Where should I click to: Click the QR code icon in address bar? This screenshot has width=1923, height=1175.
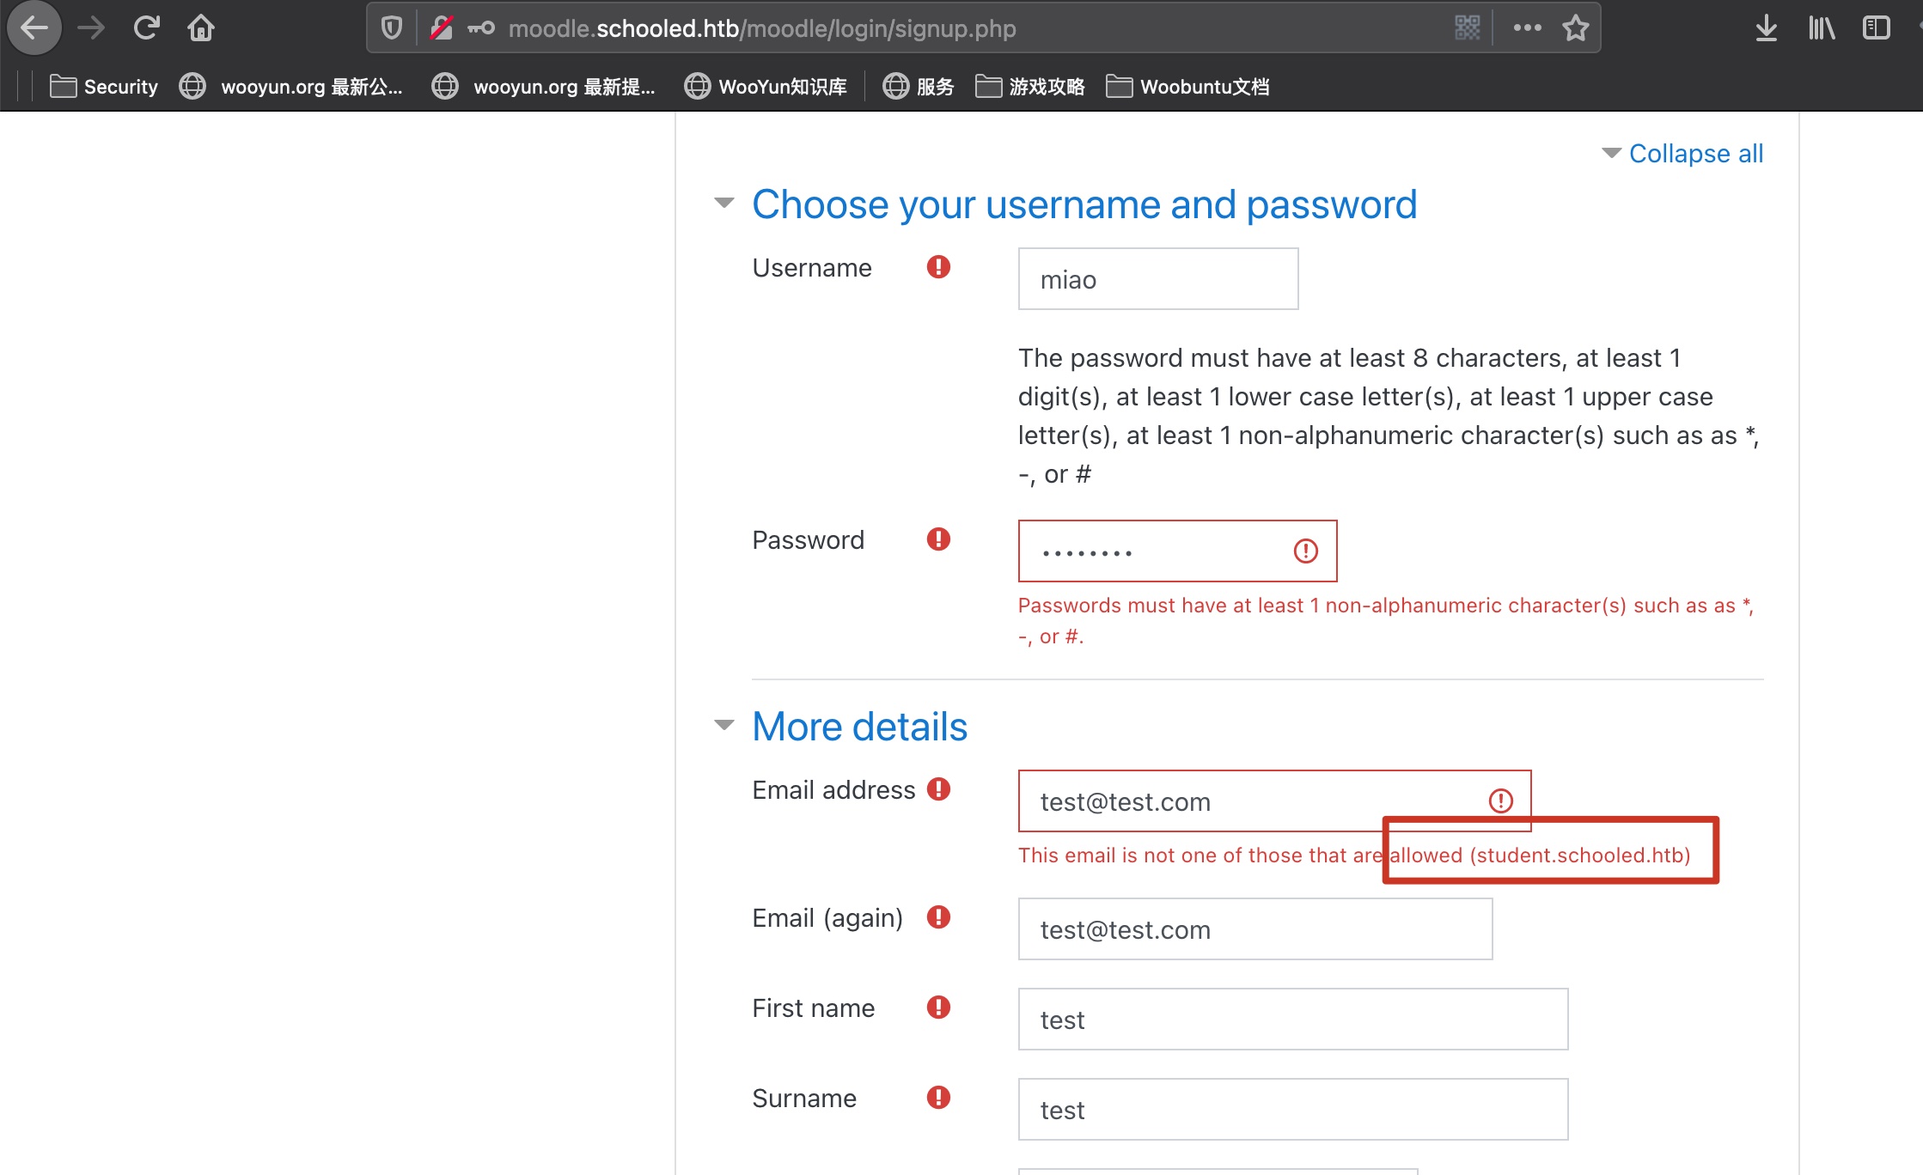[x=1467, y=28]
